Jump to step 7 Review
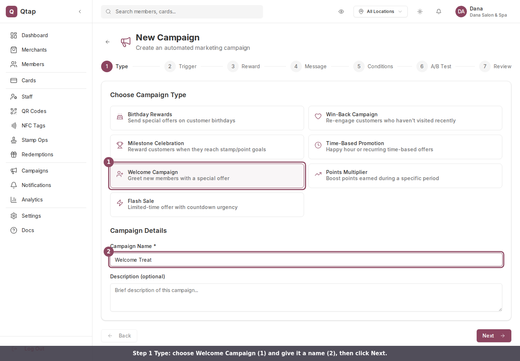This screenshot has width=520, height=361. (x=495, y=66)
